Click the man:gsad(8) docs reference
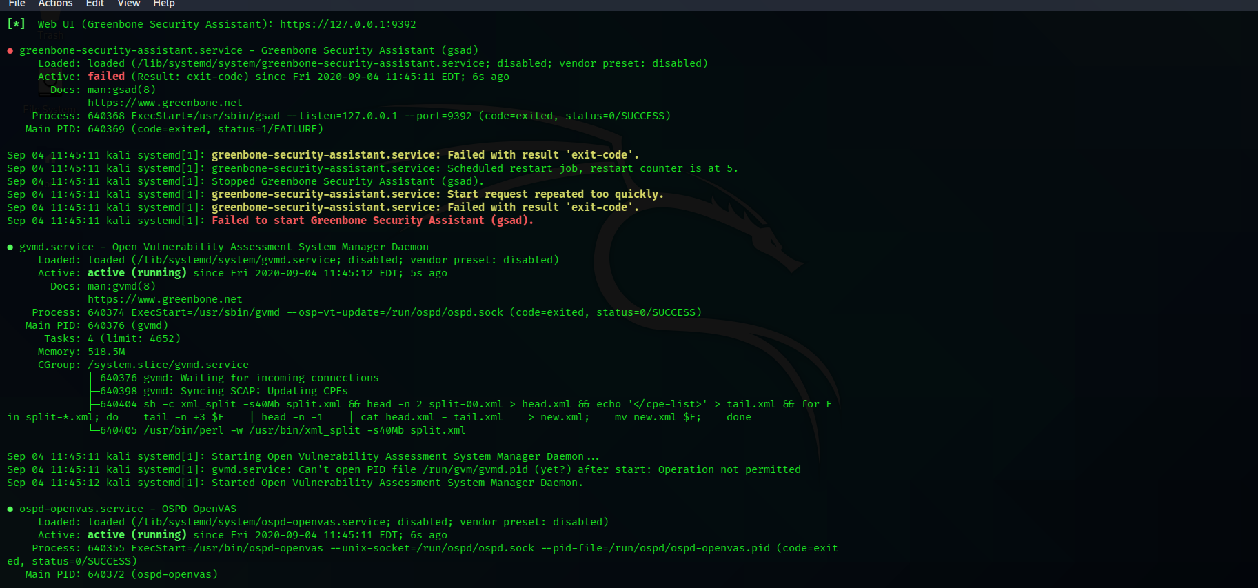 tap(121, 90)
